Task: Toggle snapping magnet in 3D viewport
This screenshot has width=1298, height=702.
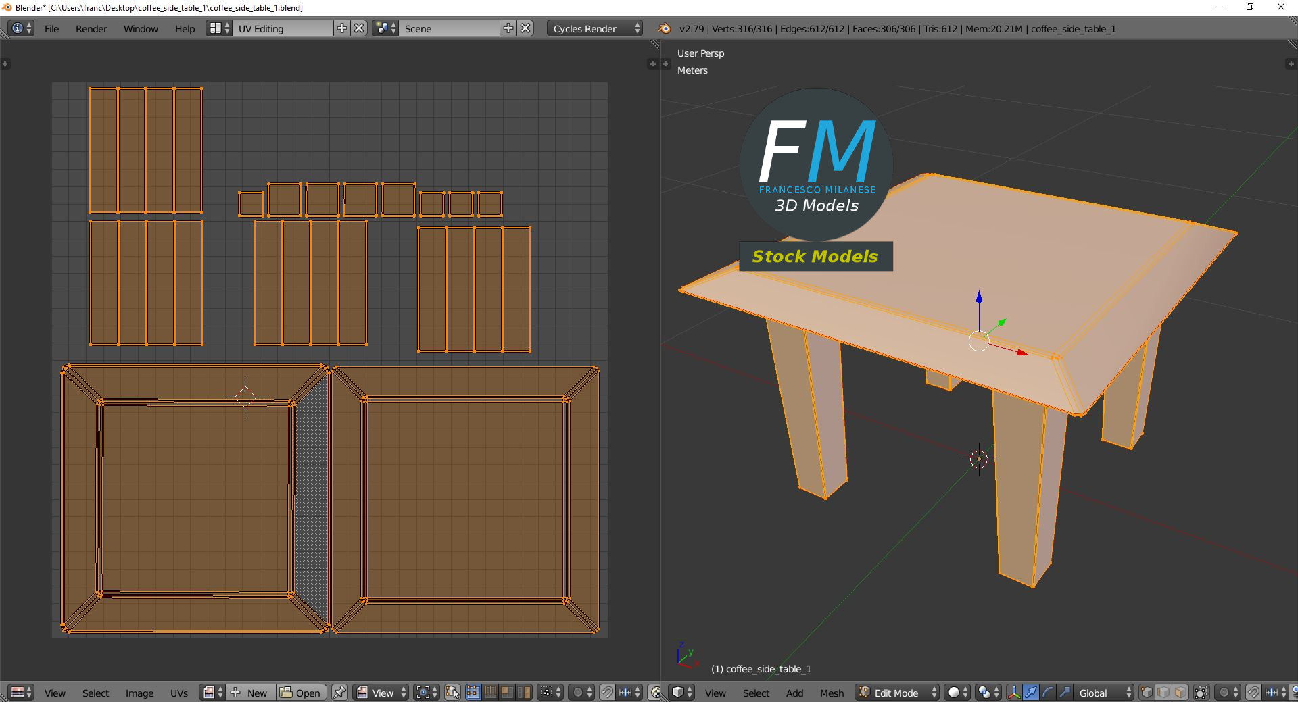Action: (x=1253, y=693)
